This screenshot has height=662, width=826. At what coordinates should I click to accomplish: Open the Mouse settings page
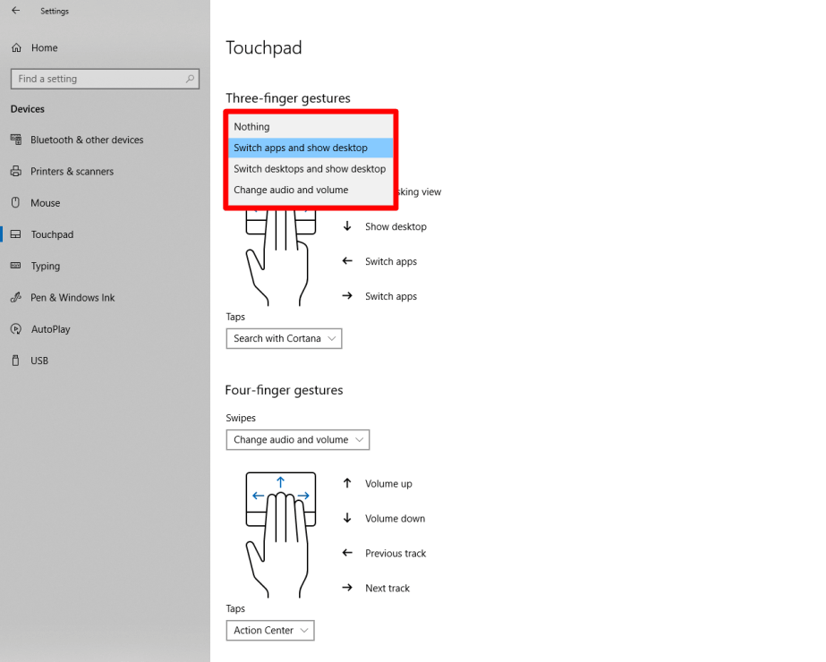coord(105,203)
